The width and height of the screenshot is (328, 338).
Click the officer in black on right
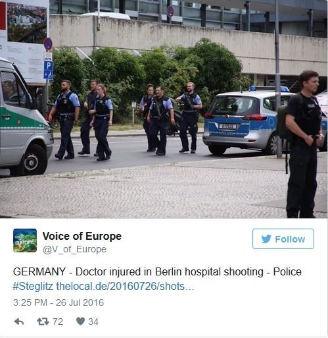point(304,144)
